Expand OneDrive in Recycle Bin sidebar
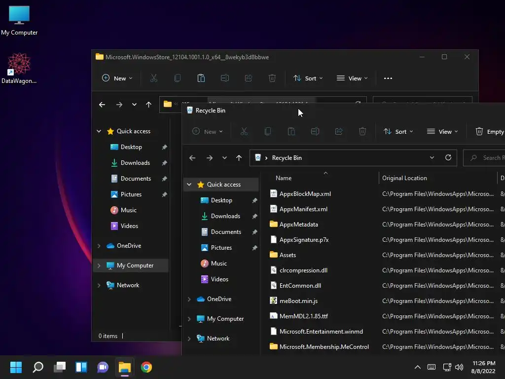The height and width of the screenshot is (379, 505). click(189, 299)
